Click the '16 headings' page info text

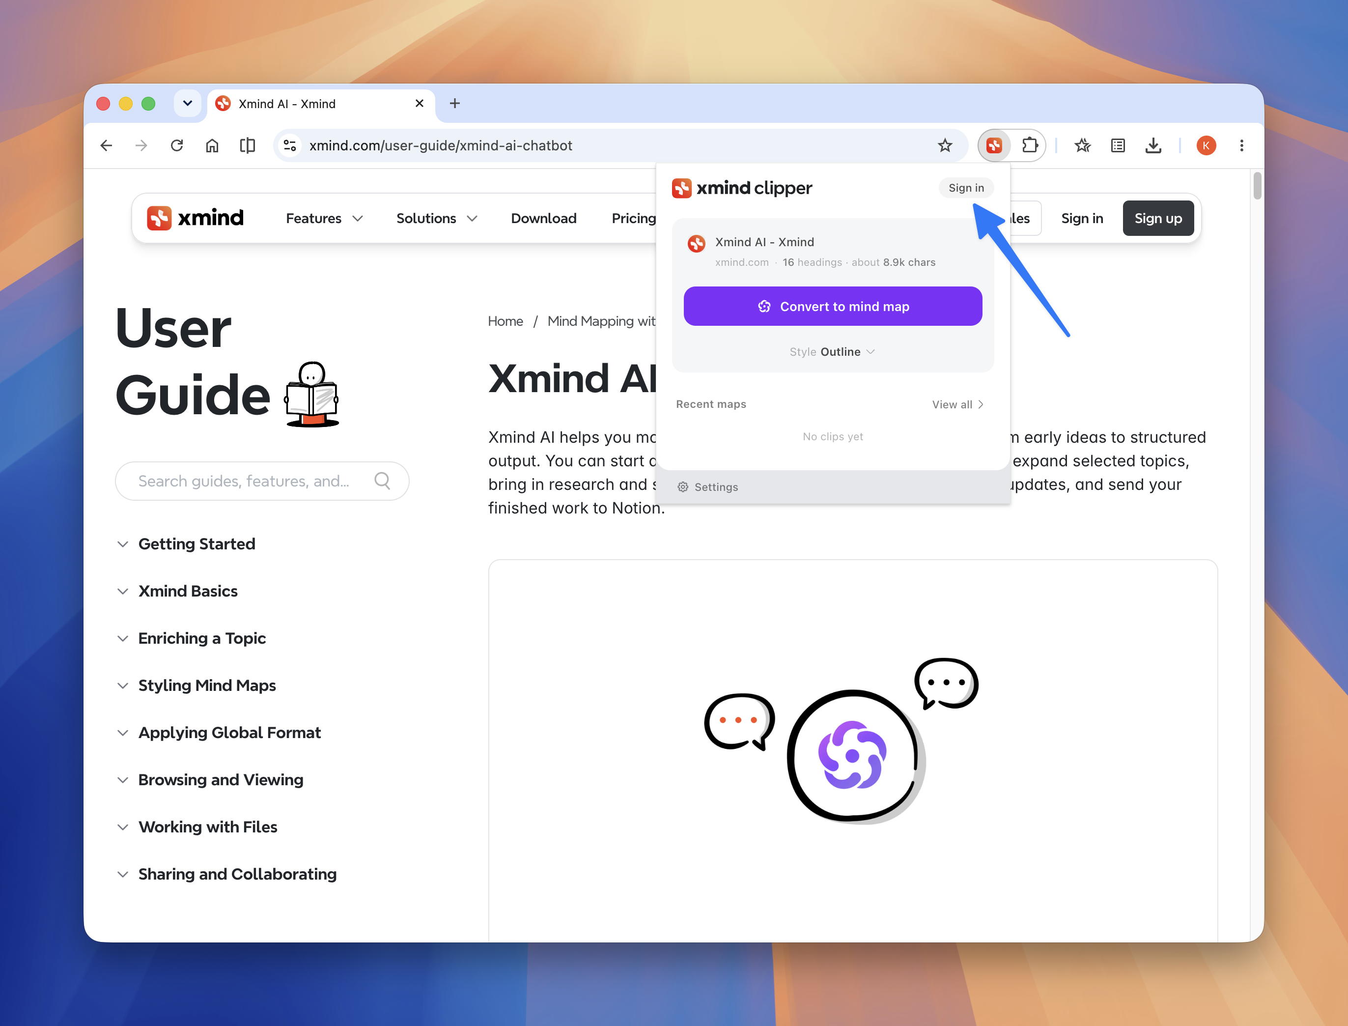click(812, 262)
